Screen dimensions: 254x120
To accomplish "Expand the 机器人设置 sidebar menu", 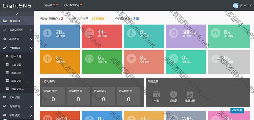I will 17,30.
